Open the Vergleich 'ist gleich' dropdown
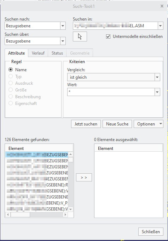The height and width of the screenshot is (241, 168). [x=157, y=77]
